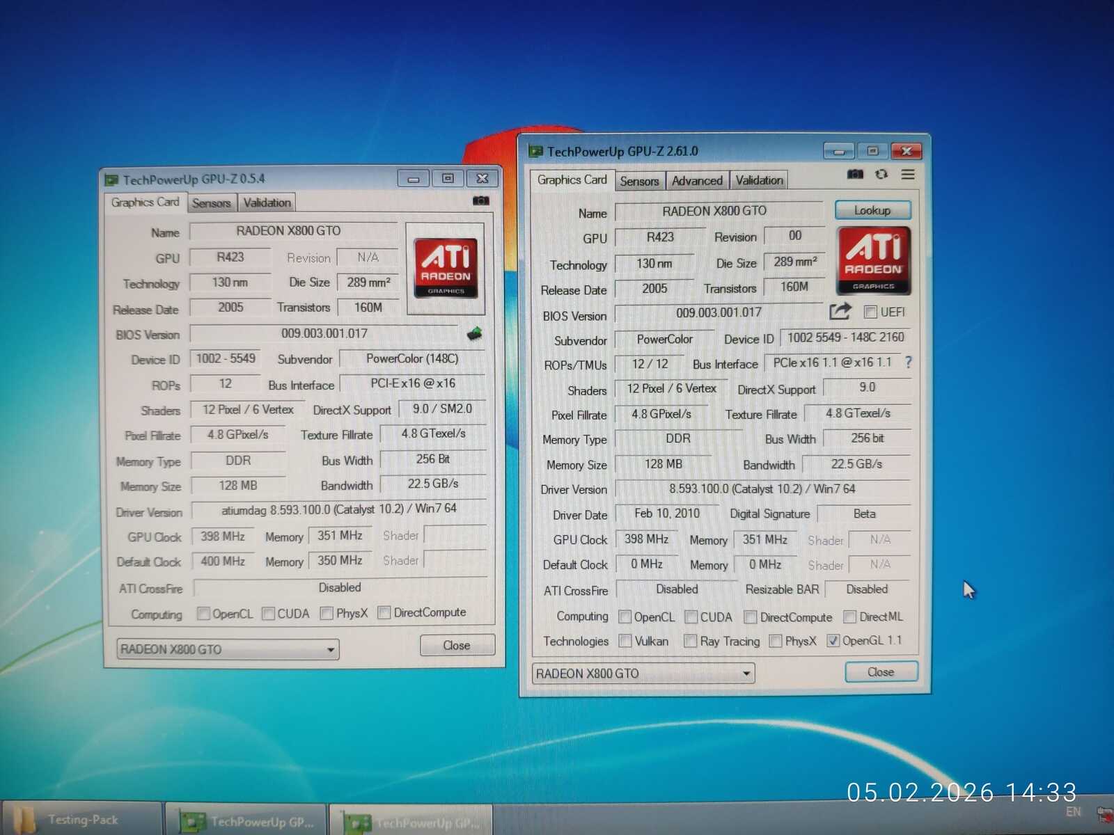
Task: Click the Digital Signature value "Beta"
Action: click(864, 514)
